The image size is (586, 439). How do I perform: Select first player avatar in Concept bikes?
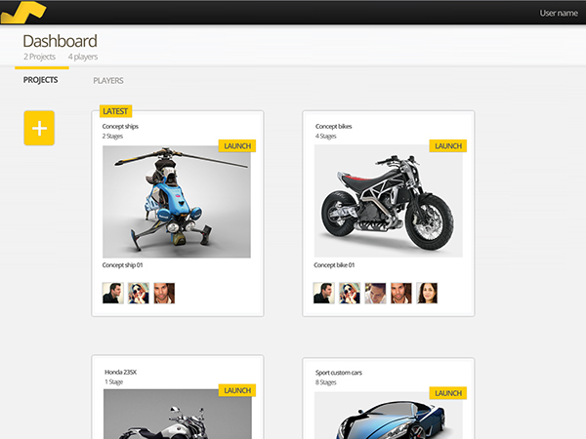coord(324,293)
